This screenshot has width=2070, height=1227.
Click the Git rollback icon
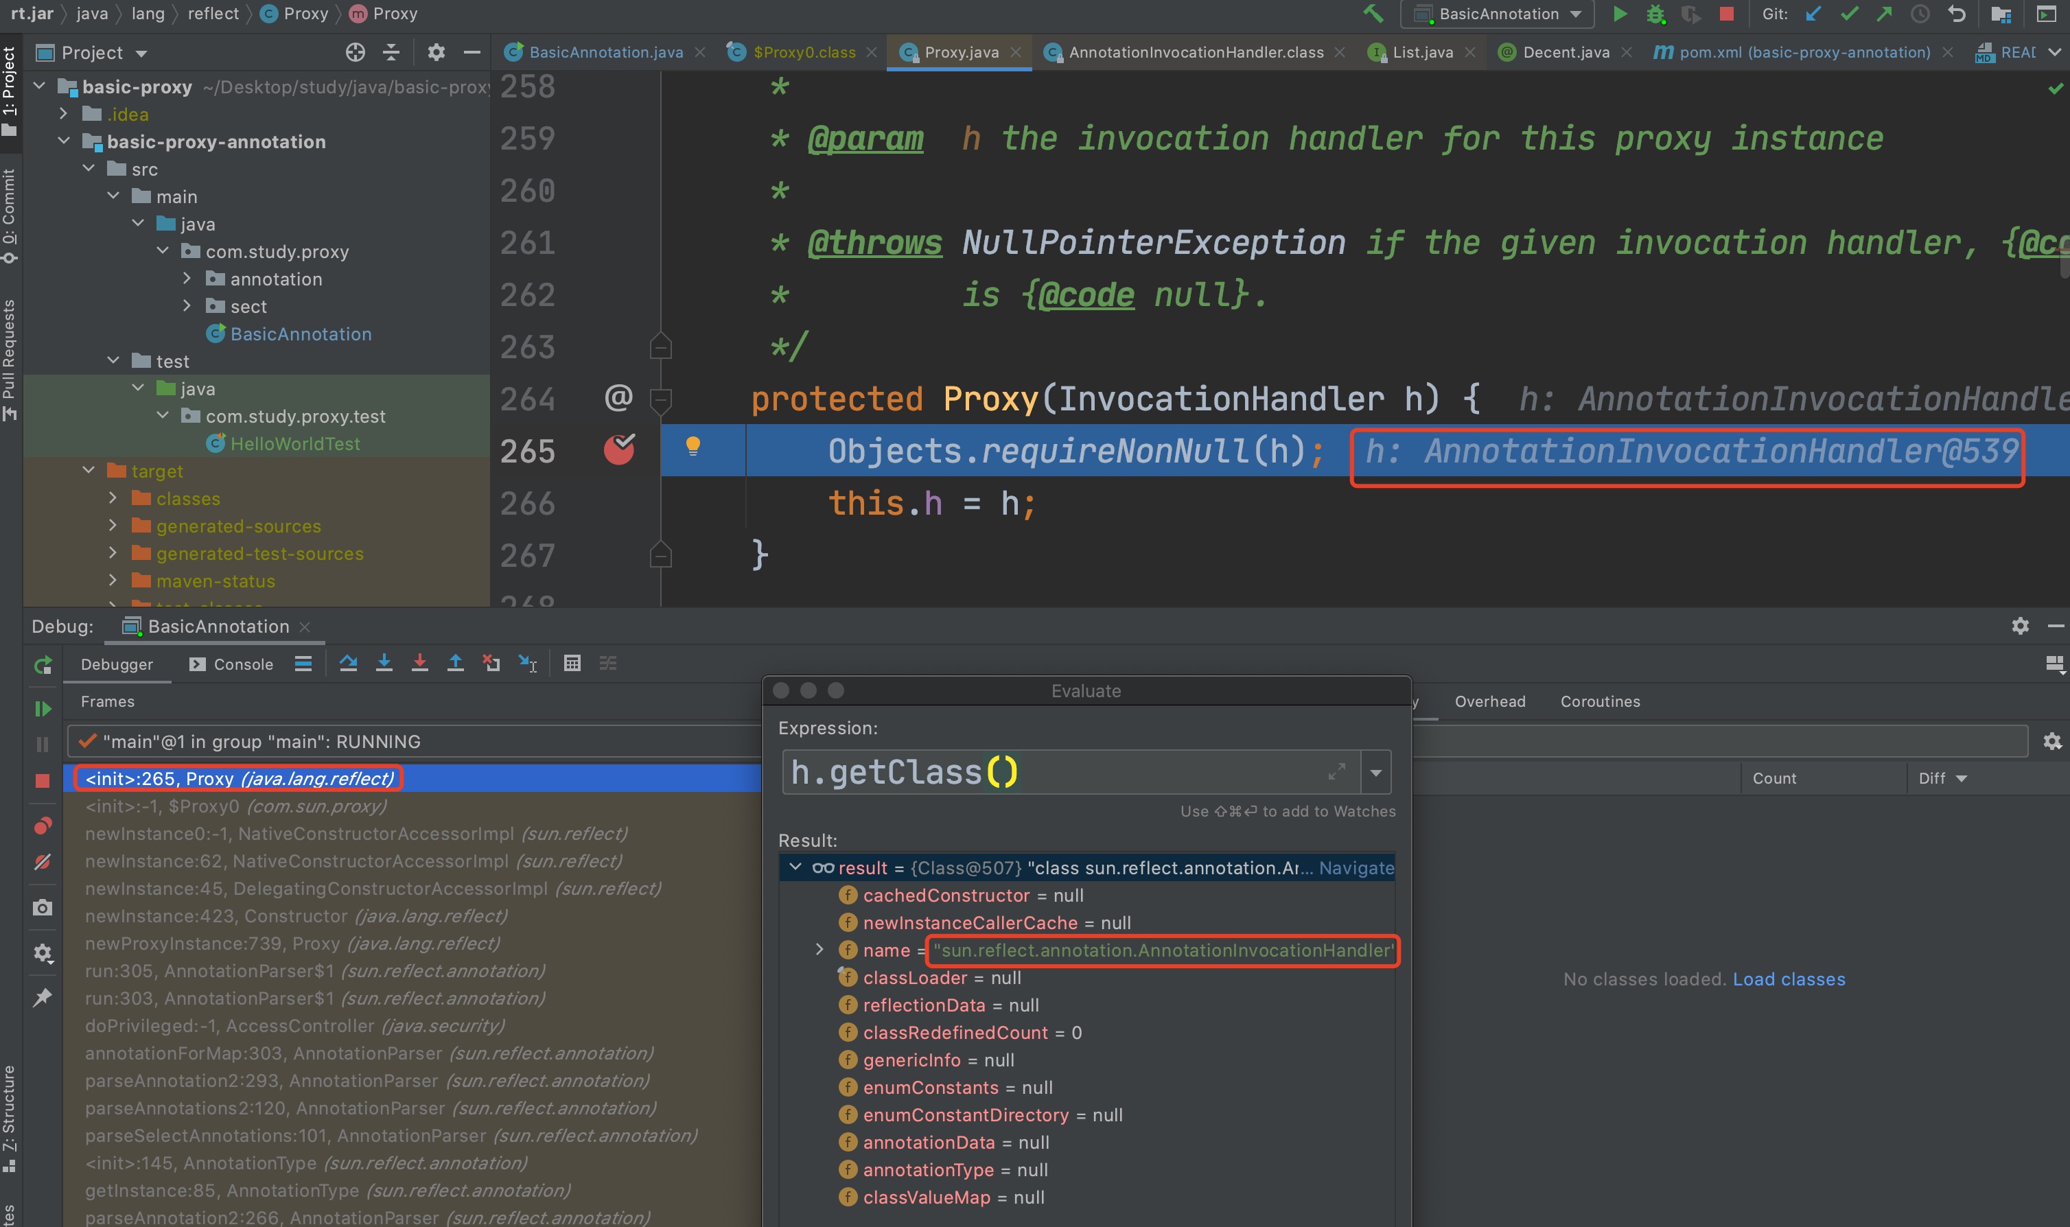[x=1956, y=13]
